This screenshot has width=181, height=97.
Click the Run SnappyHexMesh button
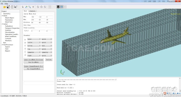(34, 69)
